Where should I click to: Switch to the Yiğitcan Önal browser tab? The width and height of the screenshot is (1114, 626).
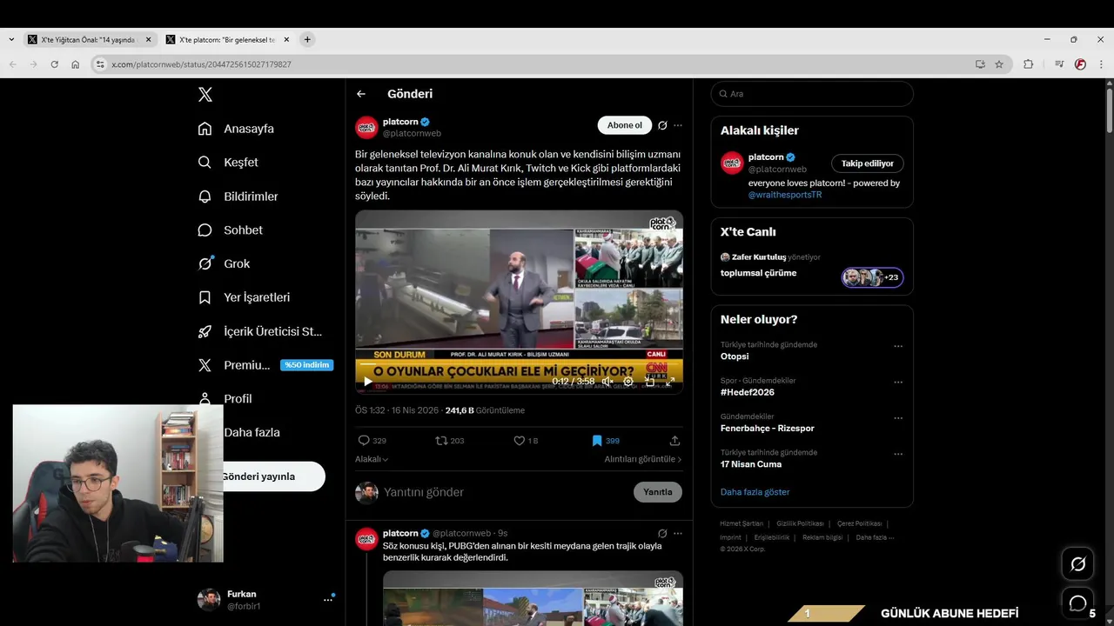click(88, 40)
